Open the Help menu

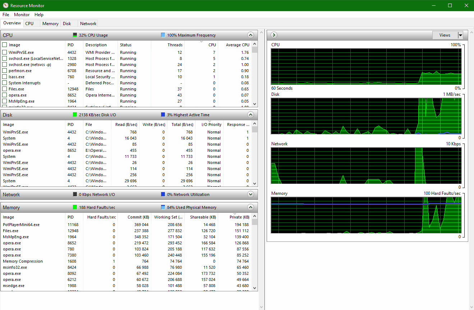(x=39, y=15)
